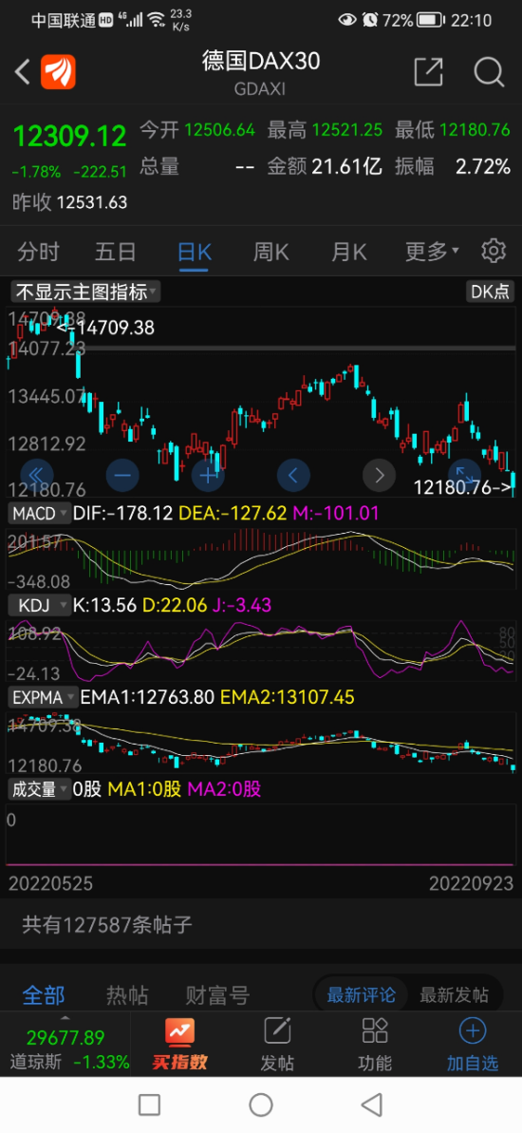Jump to earliest data with the double-left arrow

click(37, 475)
